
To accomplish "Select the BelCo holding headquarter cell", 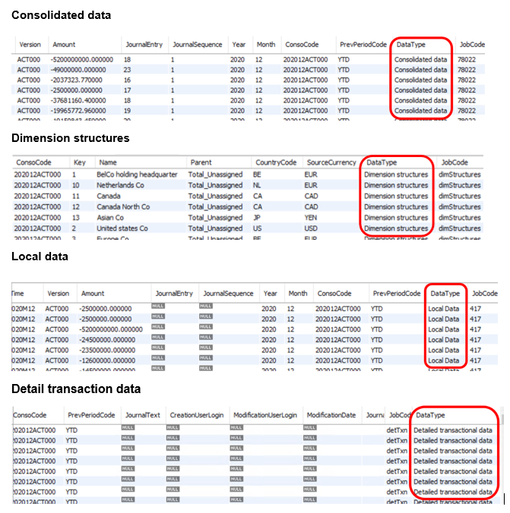I will (137, 175).
